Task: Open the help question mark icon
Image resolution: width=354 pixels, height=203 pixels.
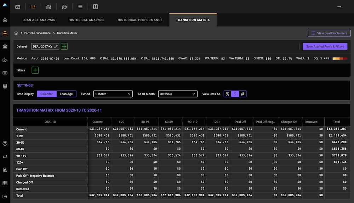Action: point(5,144)
